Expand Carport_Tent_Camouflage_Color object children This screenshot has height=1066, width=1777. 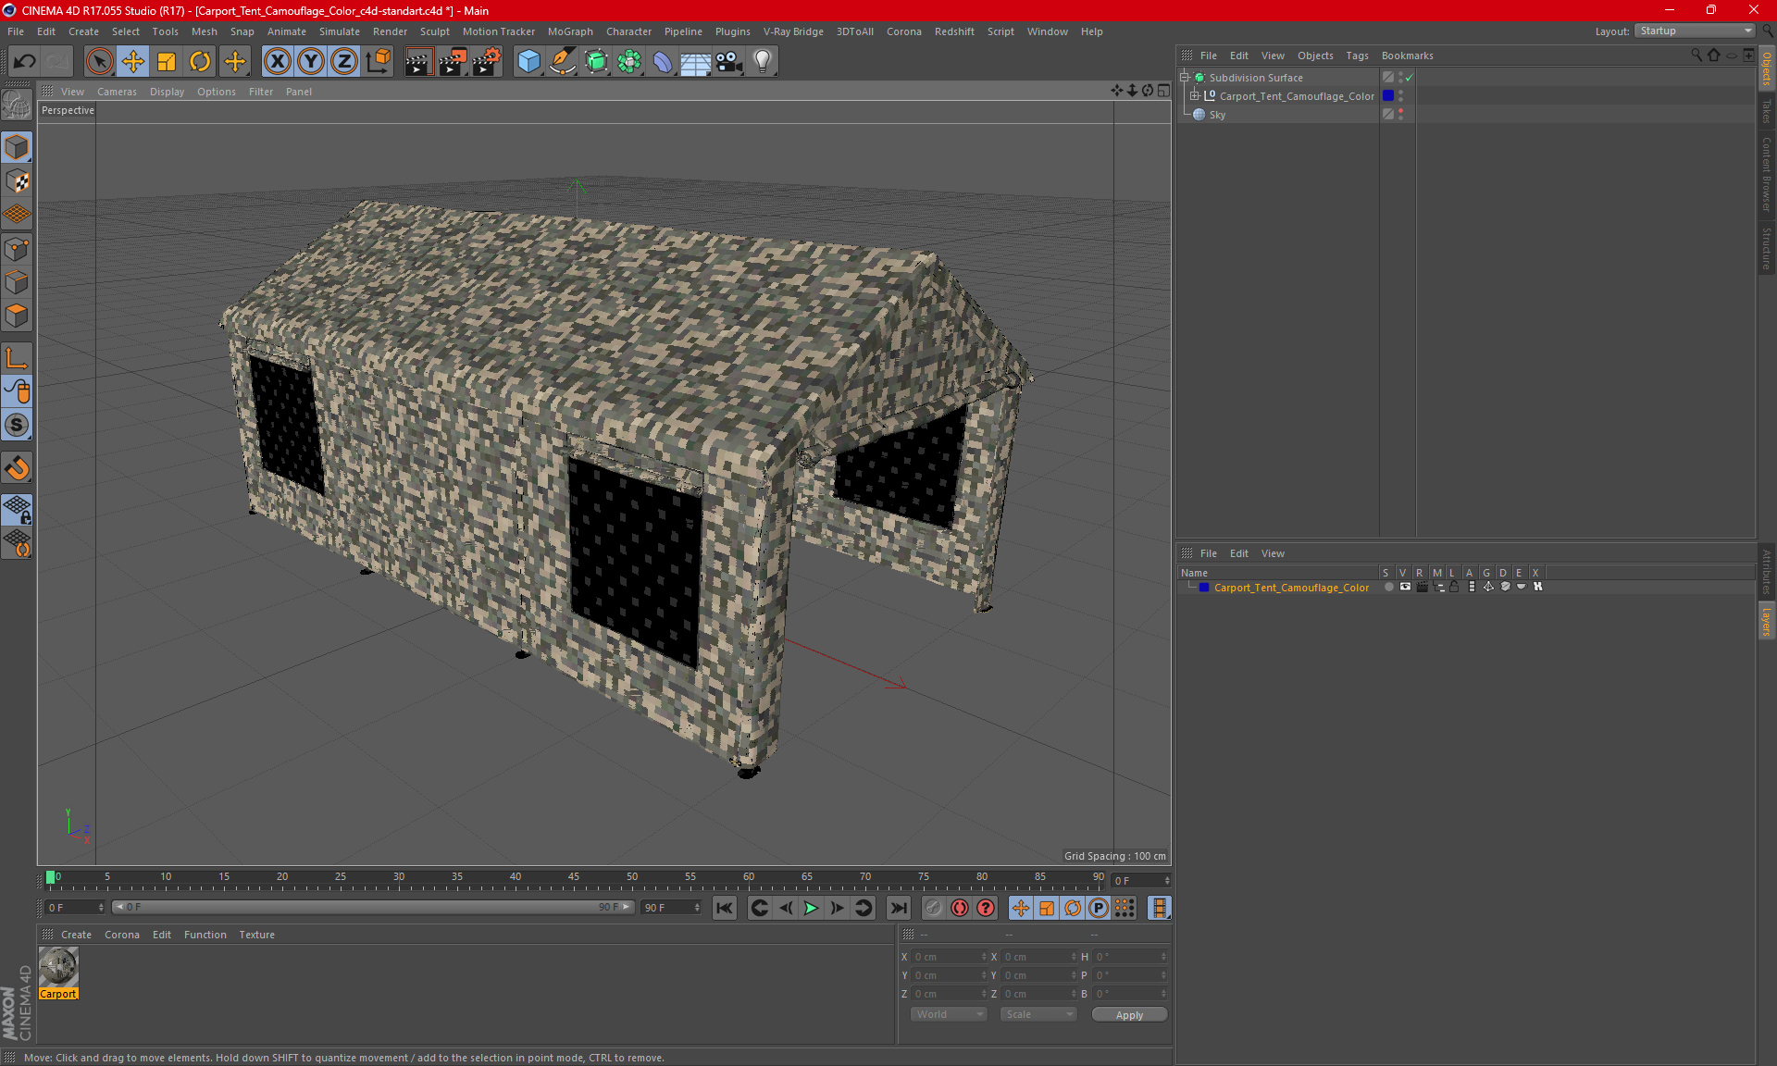pos(1195,95)
